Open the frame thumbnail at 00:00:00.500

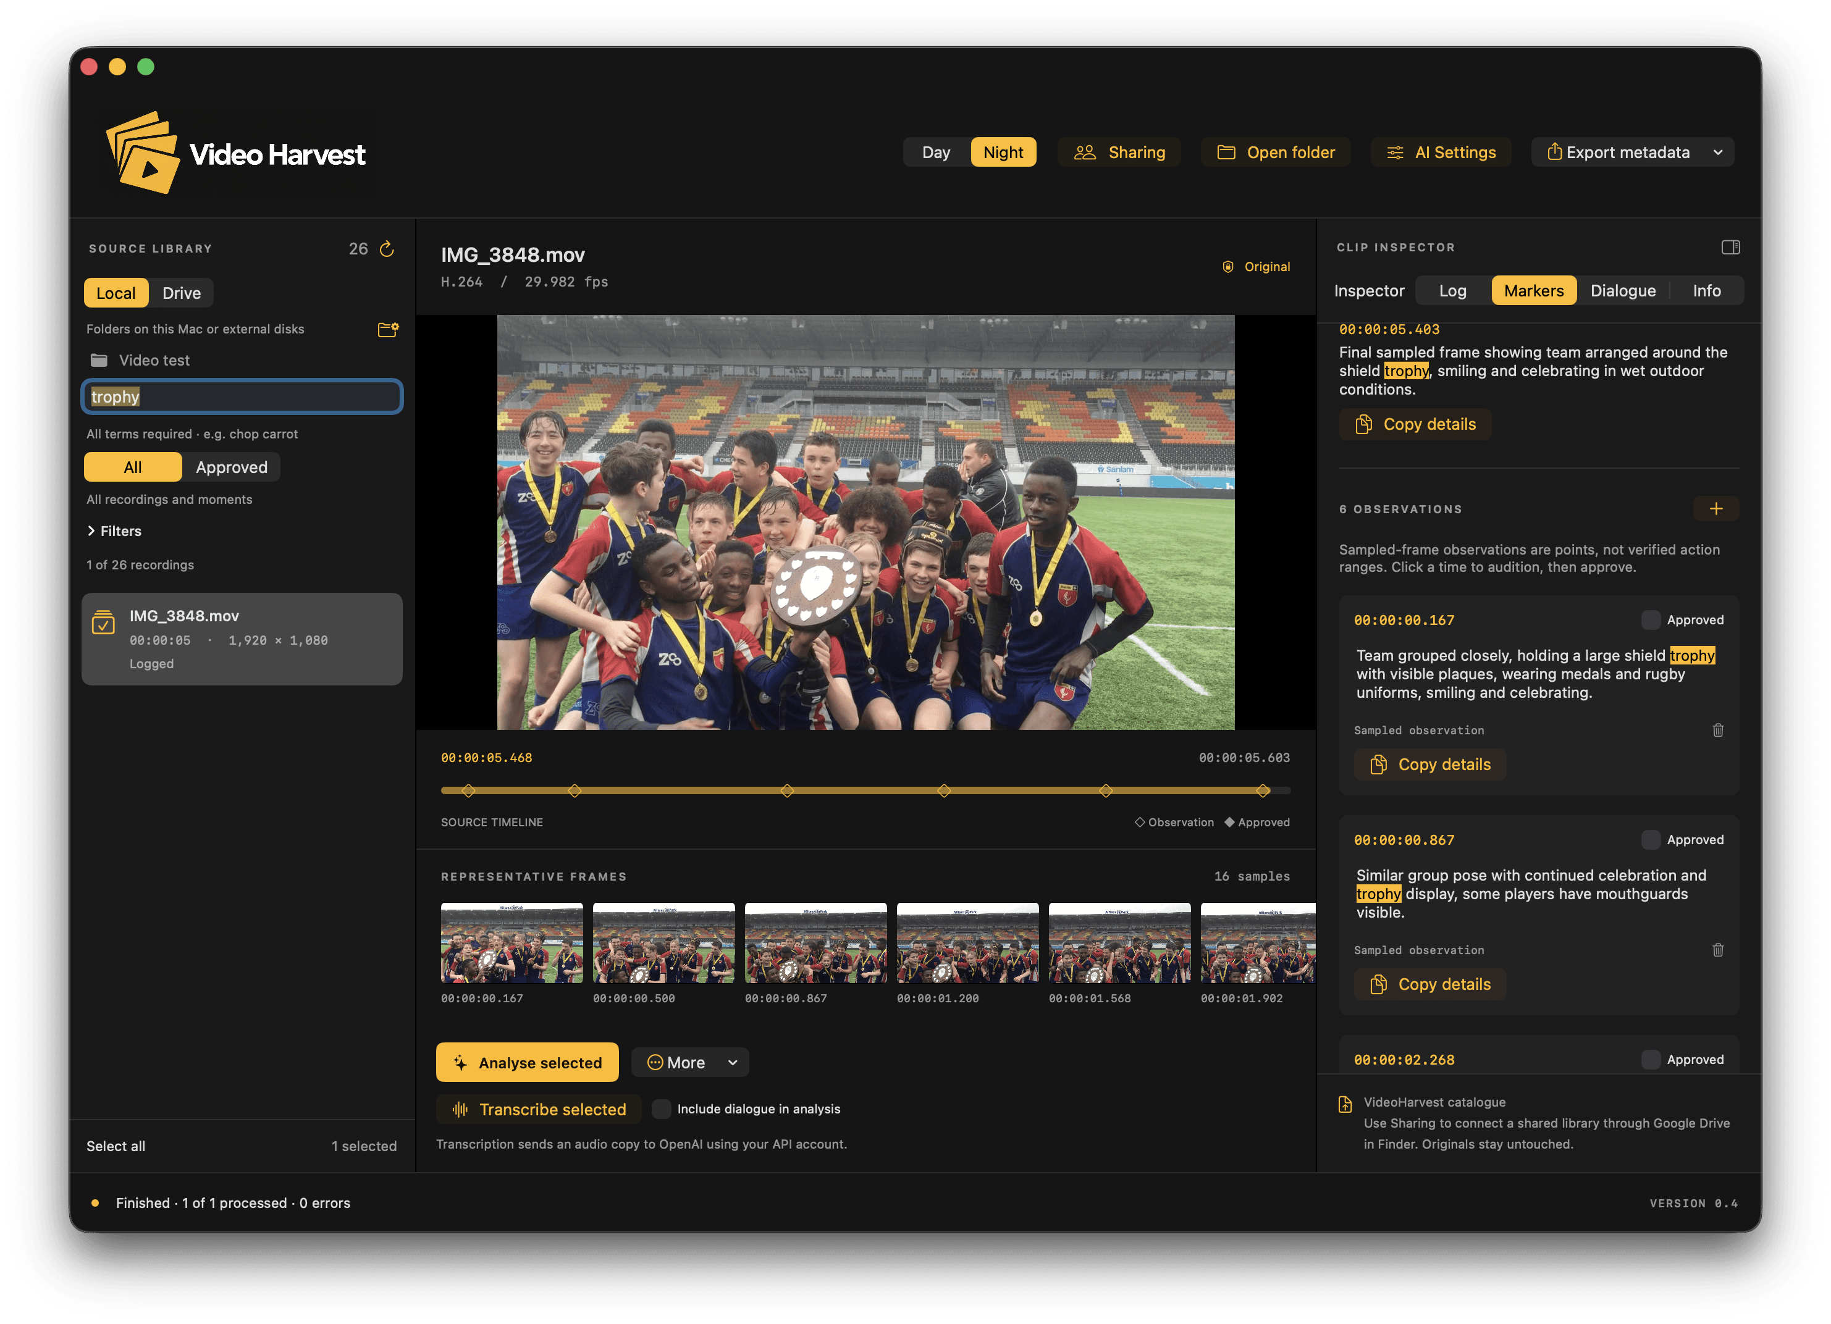tap(663, 942)
